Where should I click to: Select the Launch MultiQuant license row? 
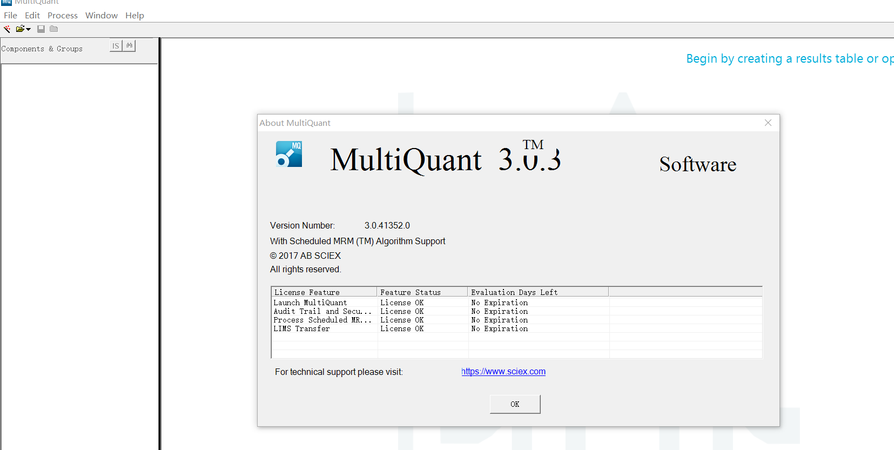pyautogui.click(x=516, y=303)
